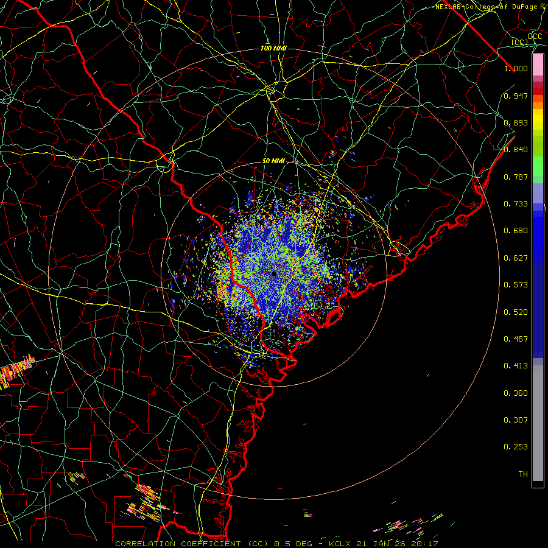
Task: Click the radar site center black dot
Action: pos(274,273)
